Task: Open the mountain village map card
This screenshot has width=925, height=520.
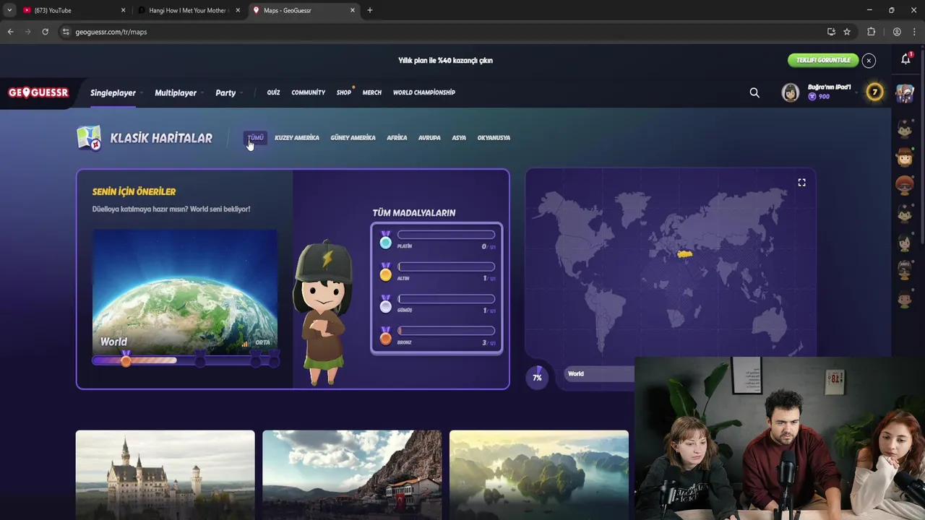Action: tap(352, 474)
